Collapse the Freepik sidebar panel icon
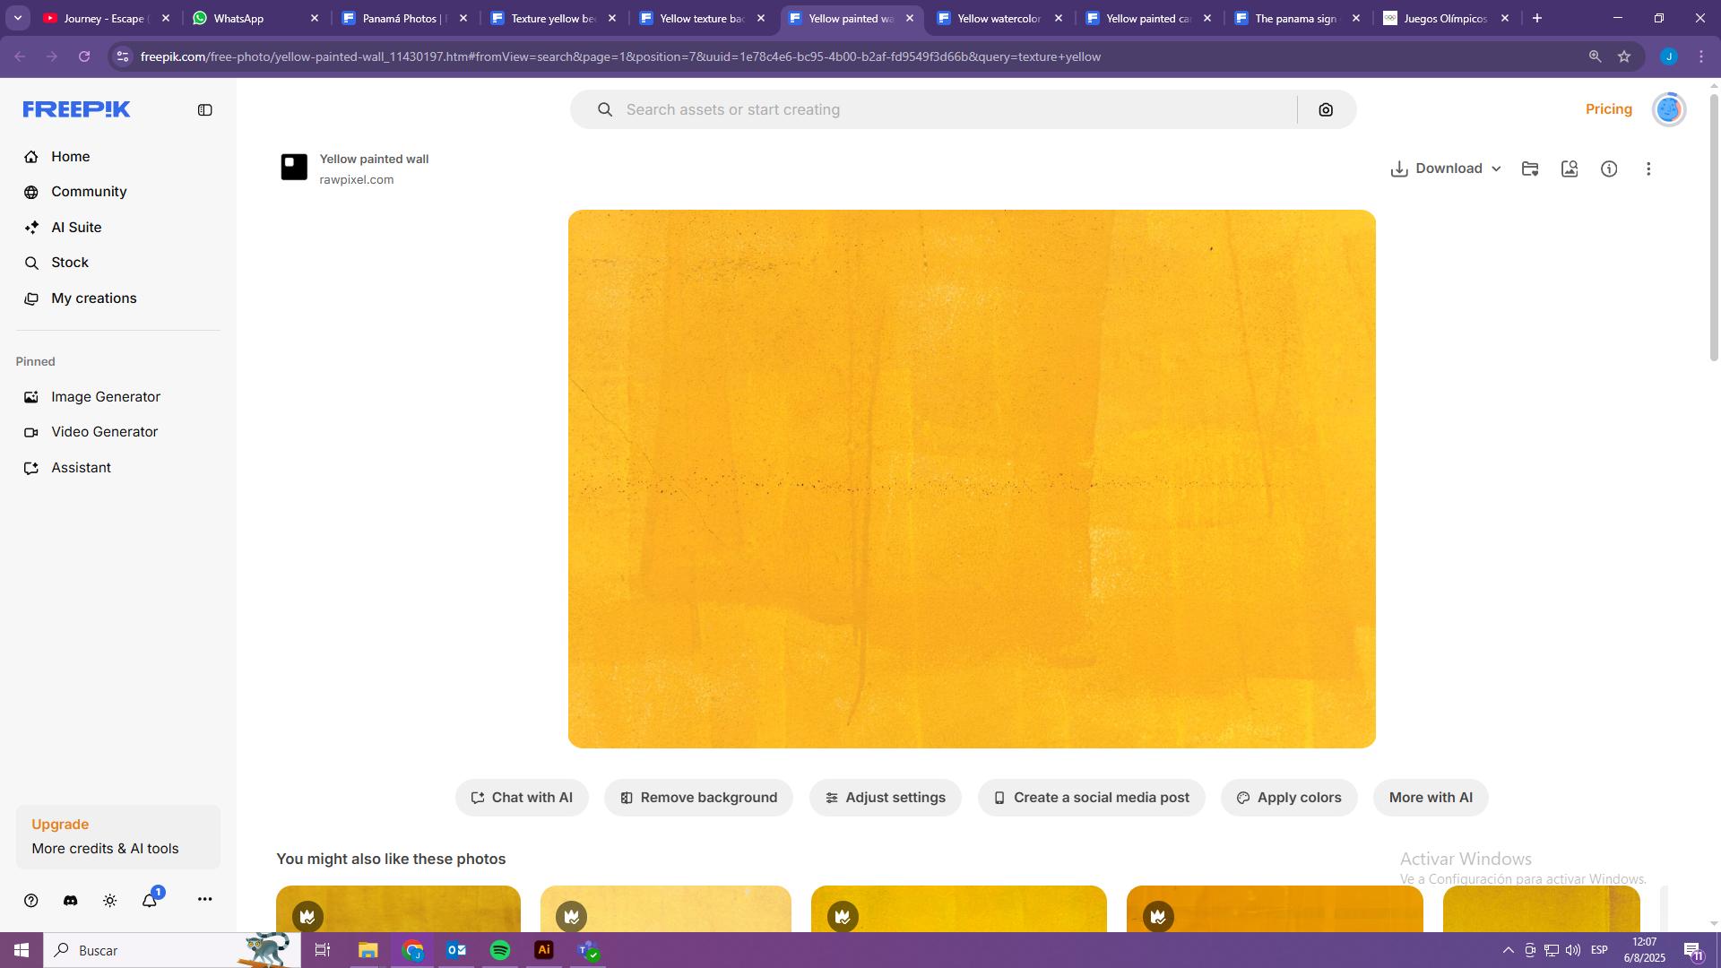 (204, 110)
